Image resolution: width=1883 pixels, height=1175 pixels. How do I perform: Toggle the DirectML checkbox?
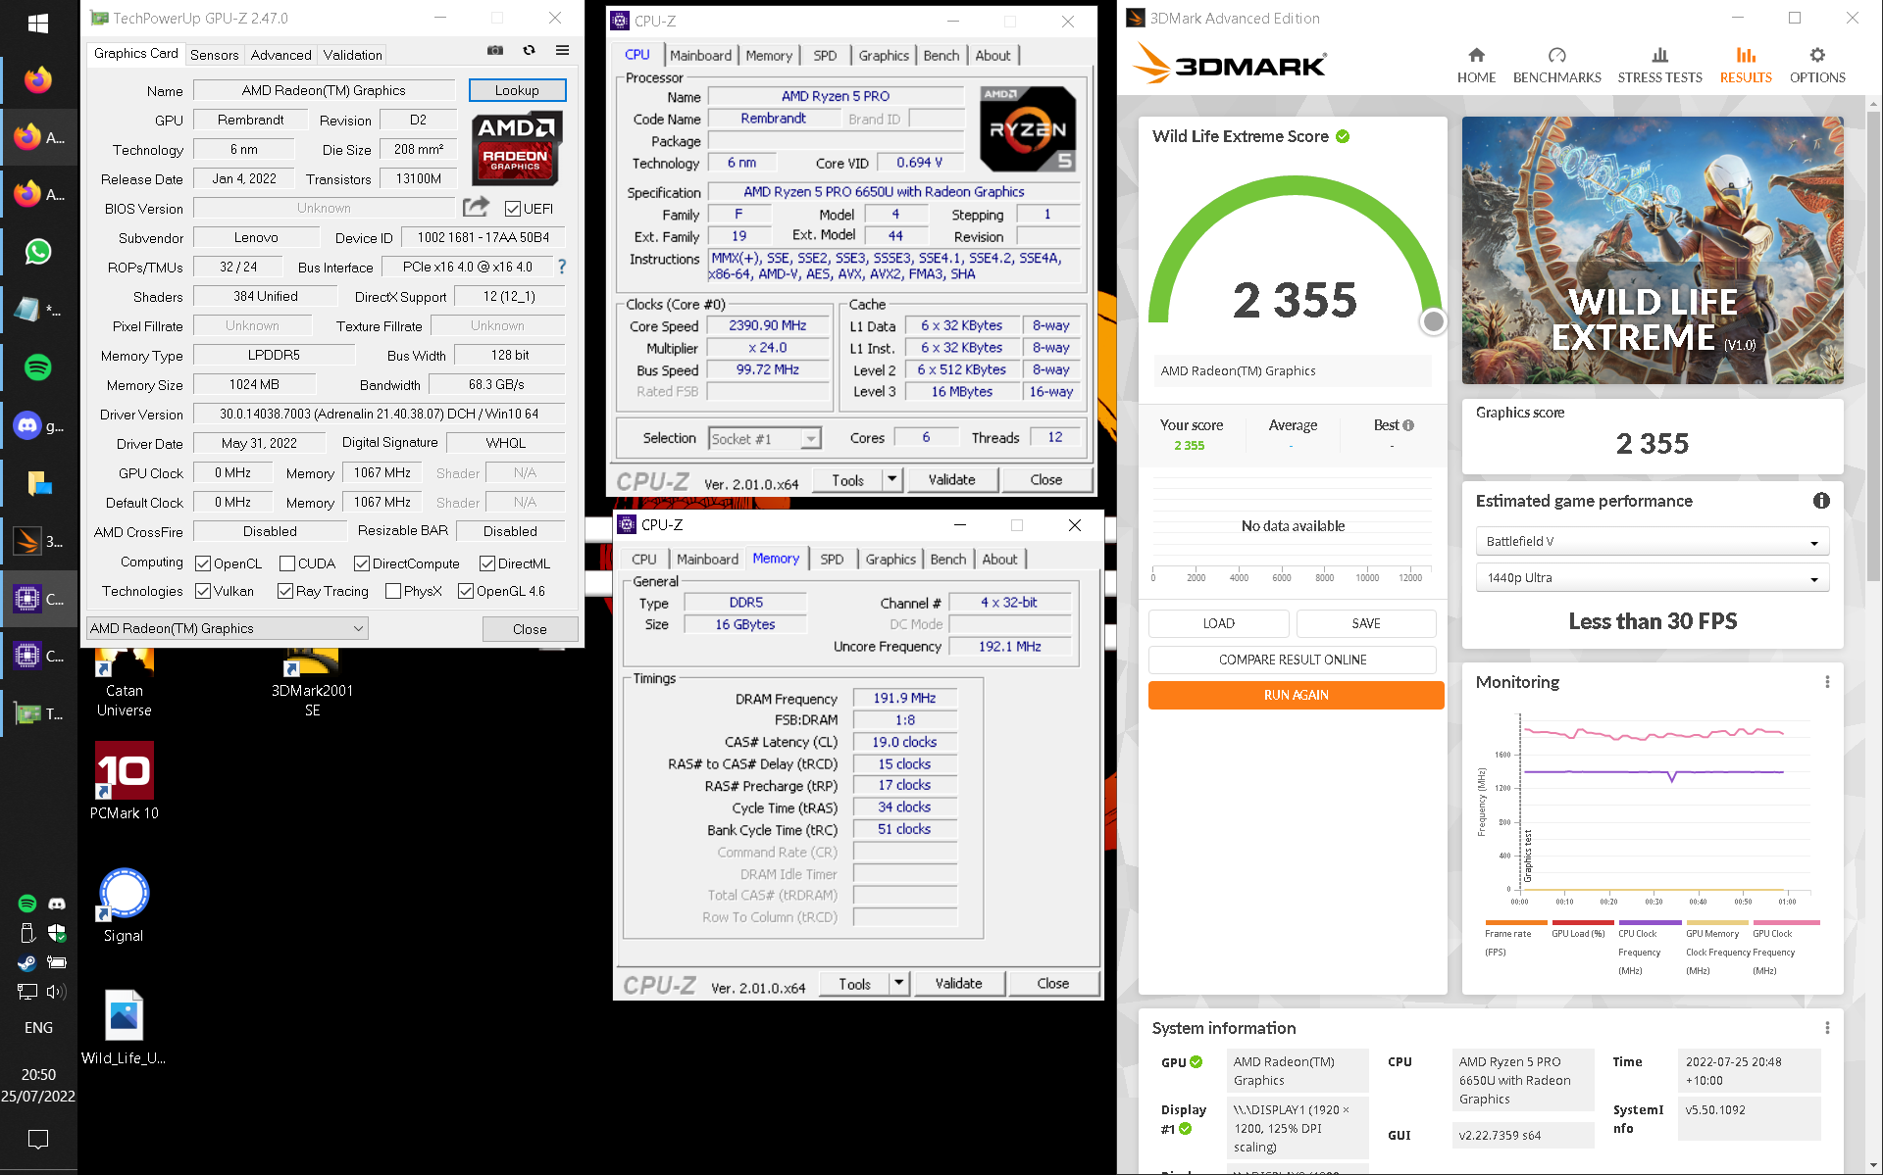(487, 563)
